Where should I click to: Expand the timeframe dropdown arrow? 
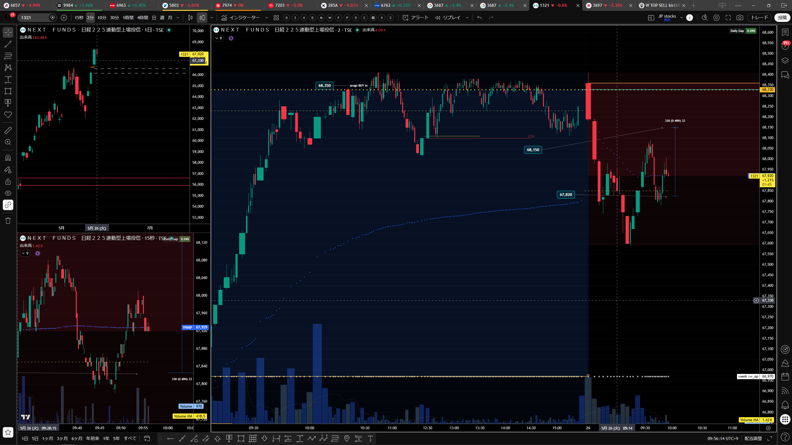(x=178, y=18)
